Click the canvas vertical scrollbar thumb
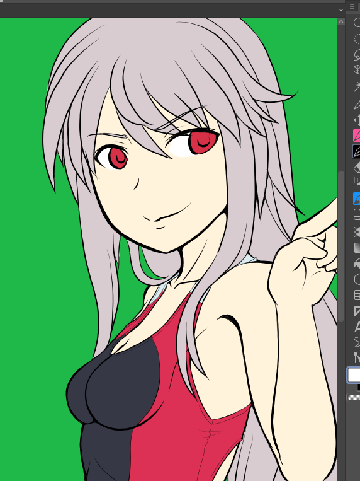This screenshot has width=360, height=481. 341,246
